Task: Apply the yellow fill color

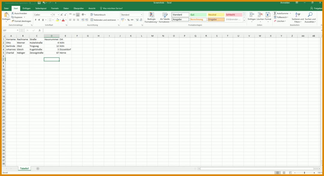Action: point(57,20)
